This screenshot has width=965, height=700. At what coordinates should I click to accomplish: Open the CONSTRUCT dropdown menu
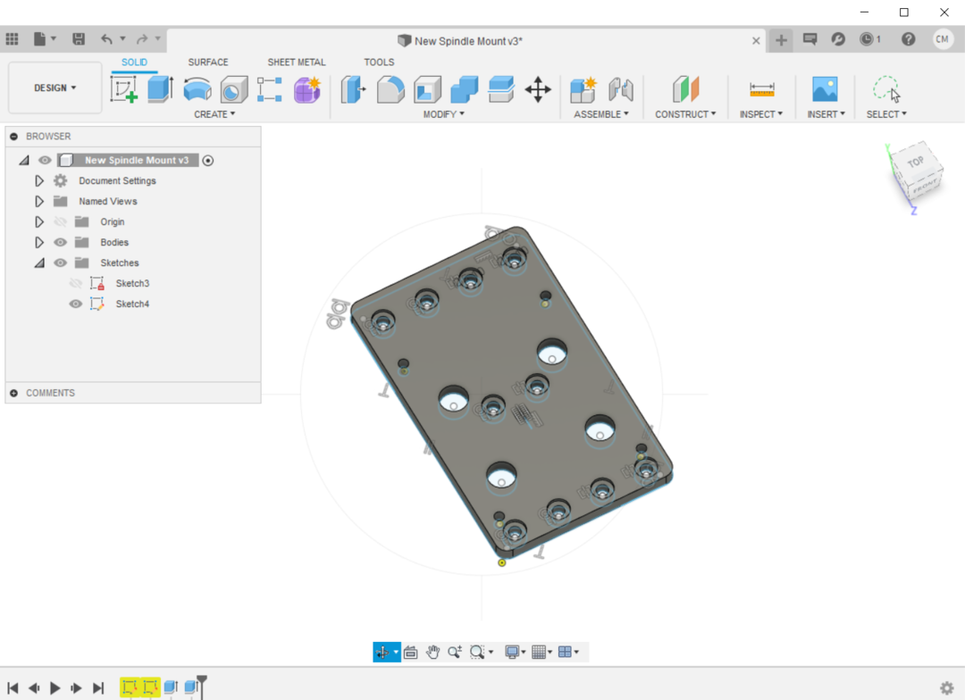pos(685,114)
